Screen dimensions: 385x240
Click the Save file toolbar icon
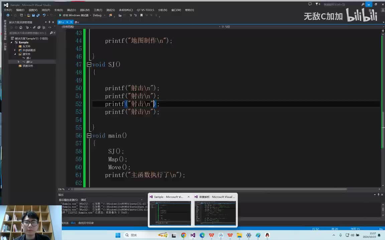[33, 15]
